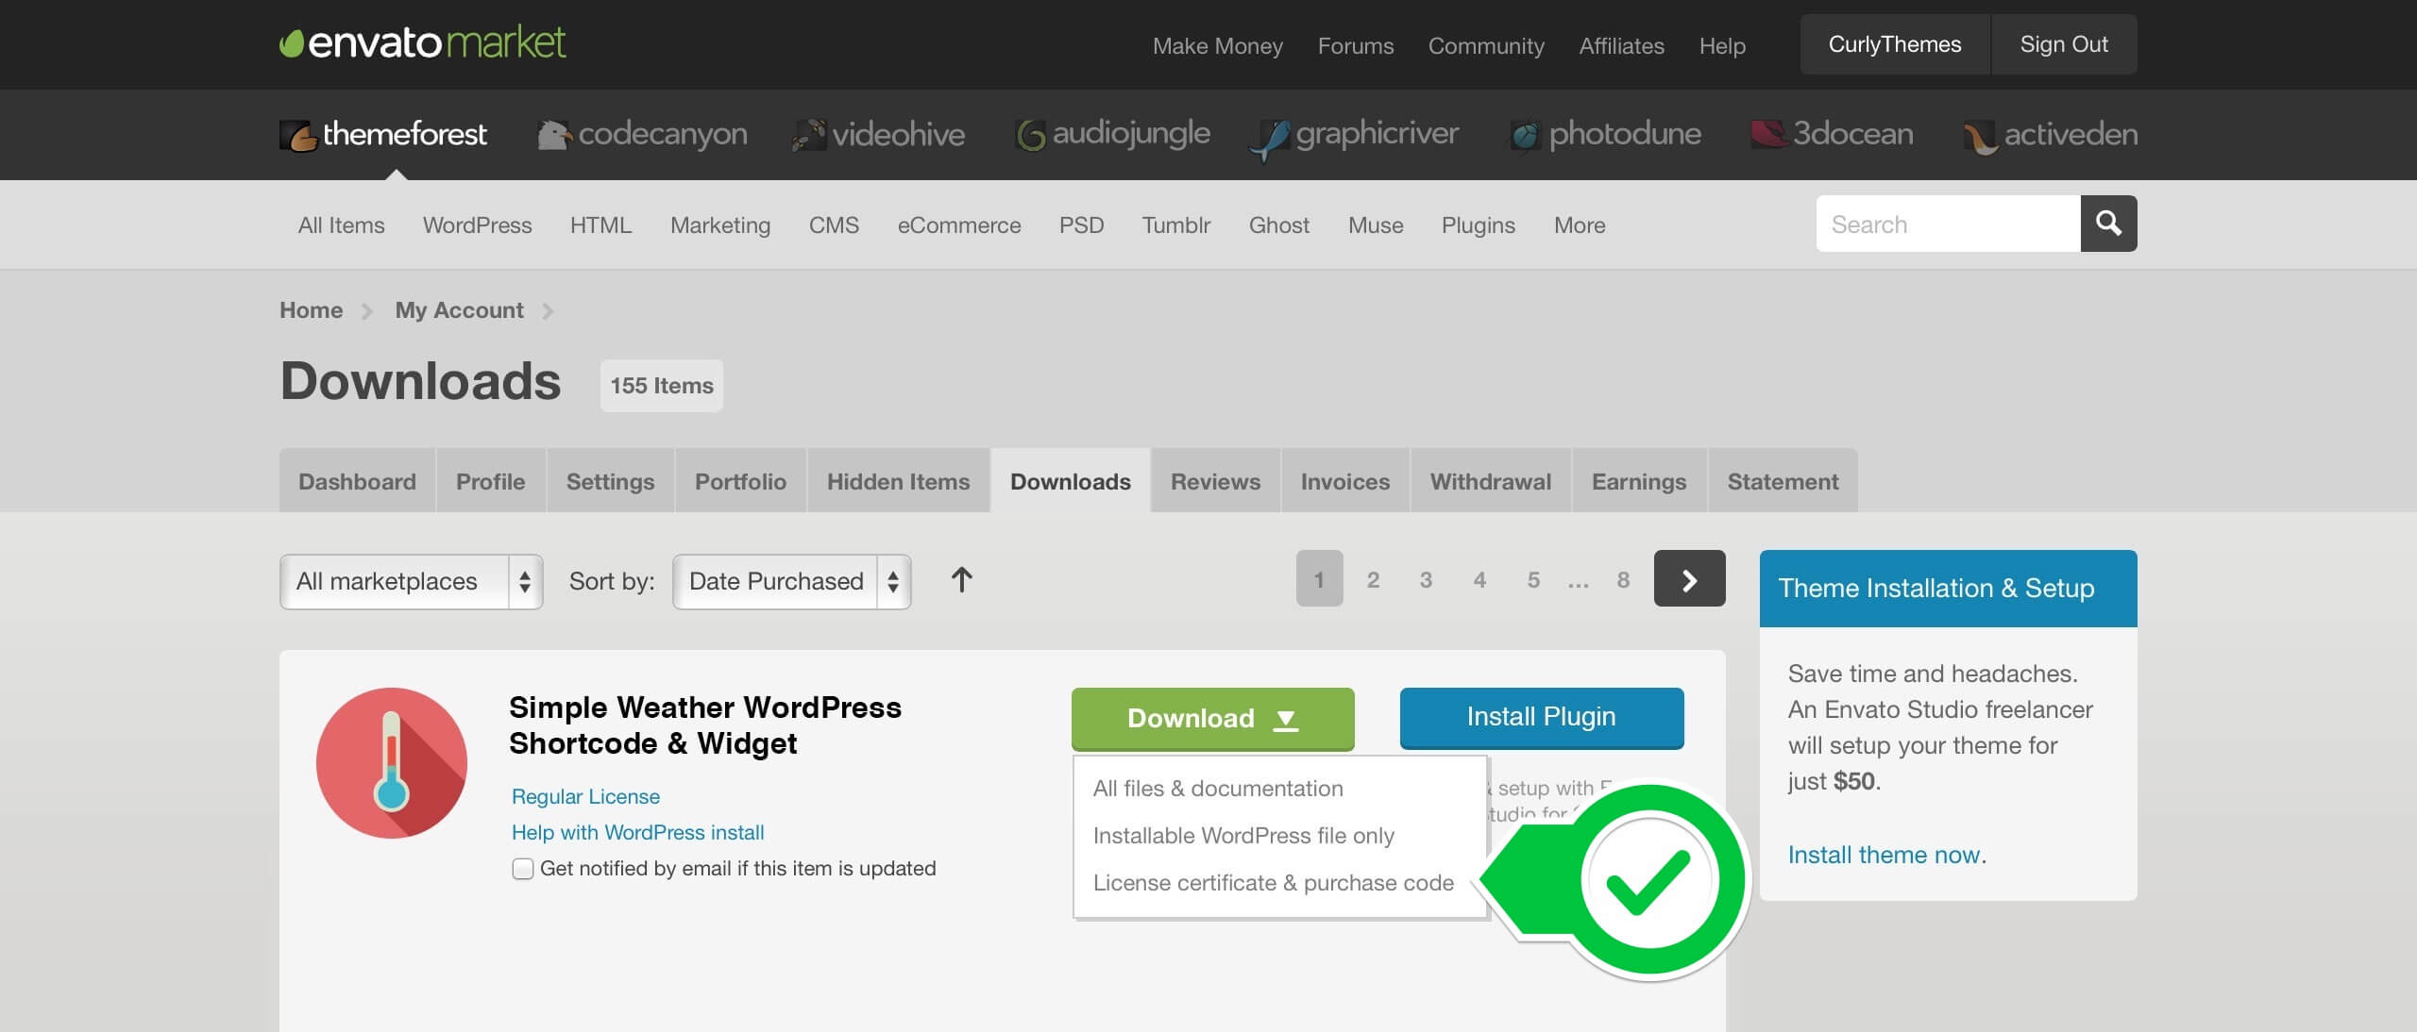Screen dimensions: 2417x1032
Task: Open the Forums link
Action: [1355, 46]
